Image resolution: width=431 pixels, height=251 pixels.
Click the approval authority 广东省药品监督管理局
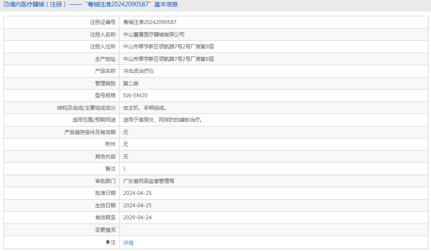[x=149, y=181]
